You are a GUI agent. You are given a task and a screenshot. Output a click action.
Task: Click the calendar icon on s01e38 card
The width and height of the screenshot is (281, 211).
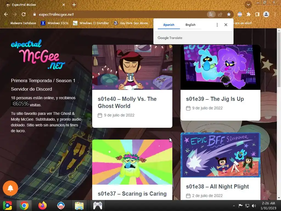click(188, 196)
